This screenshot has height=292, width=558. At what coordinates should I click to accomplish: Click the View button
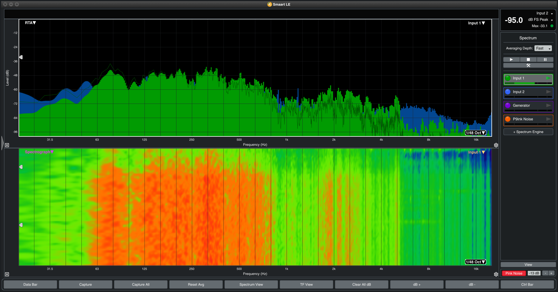coord(528,265)
